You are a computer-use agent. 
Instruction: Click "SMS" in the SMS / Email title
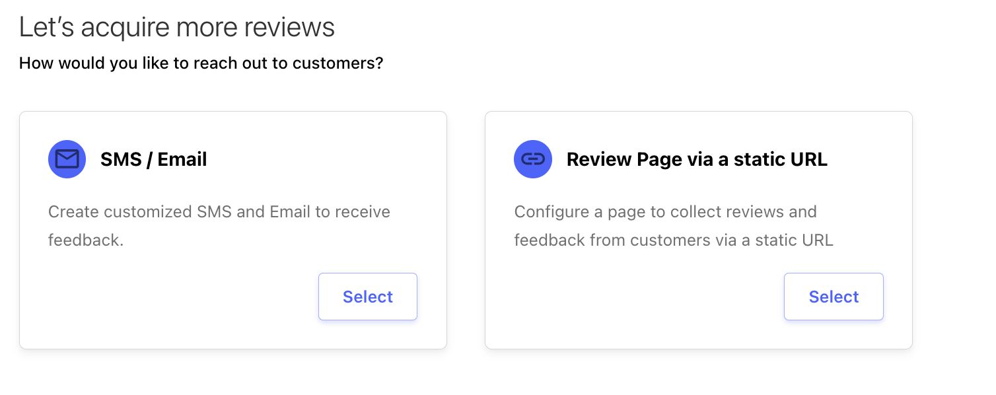click(120, 159)
